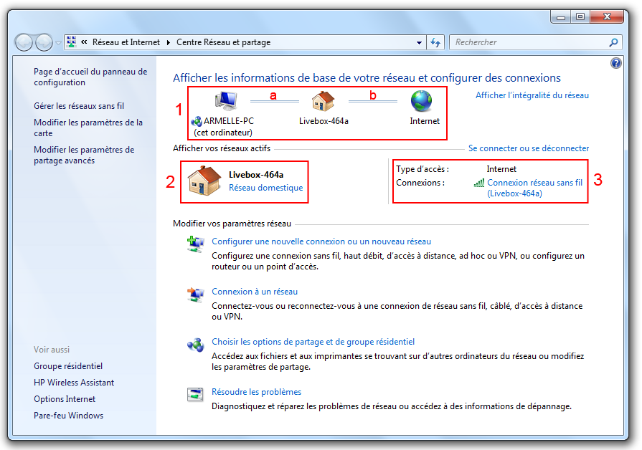
Task: Click the bold Livebox-464a network name
Action: click(x=256, y=175)
